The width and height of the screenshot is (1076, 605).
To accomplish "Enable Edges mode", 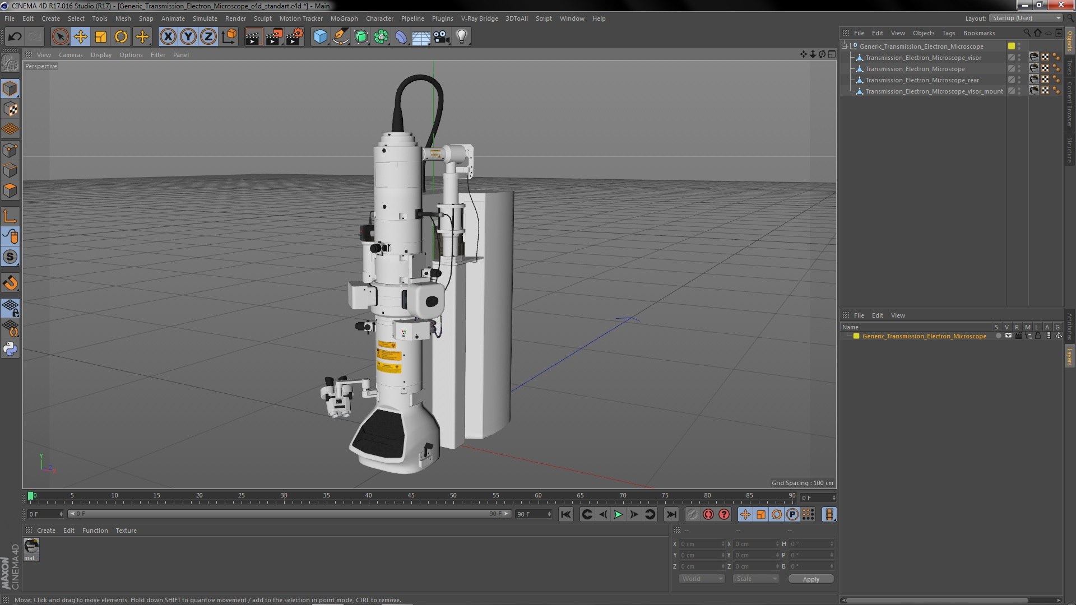I will pos(10,170).
